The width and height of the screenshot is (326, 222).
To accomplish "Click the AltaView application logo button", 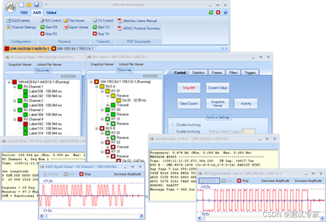I will [10, 7].
